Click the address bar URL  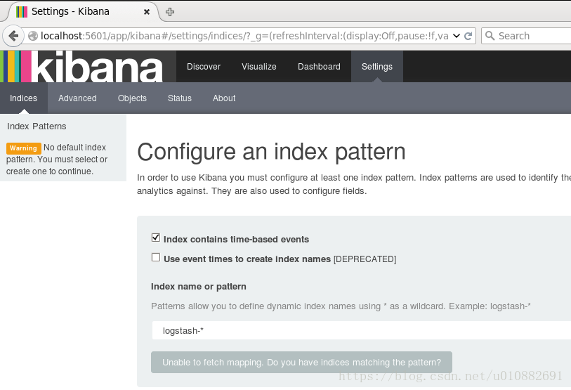(x=244, y=36)
